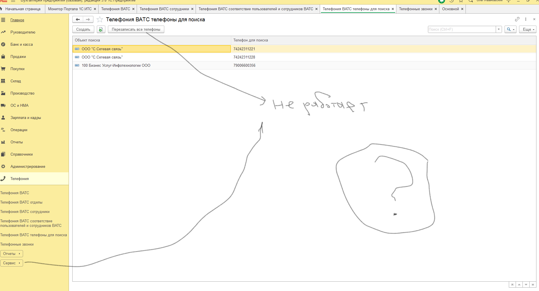Open Телефония ВАТС sidebar link
The width and height of the screenshot is (539, 291).
tap(15, 193)
